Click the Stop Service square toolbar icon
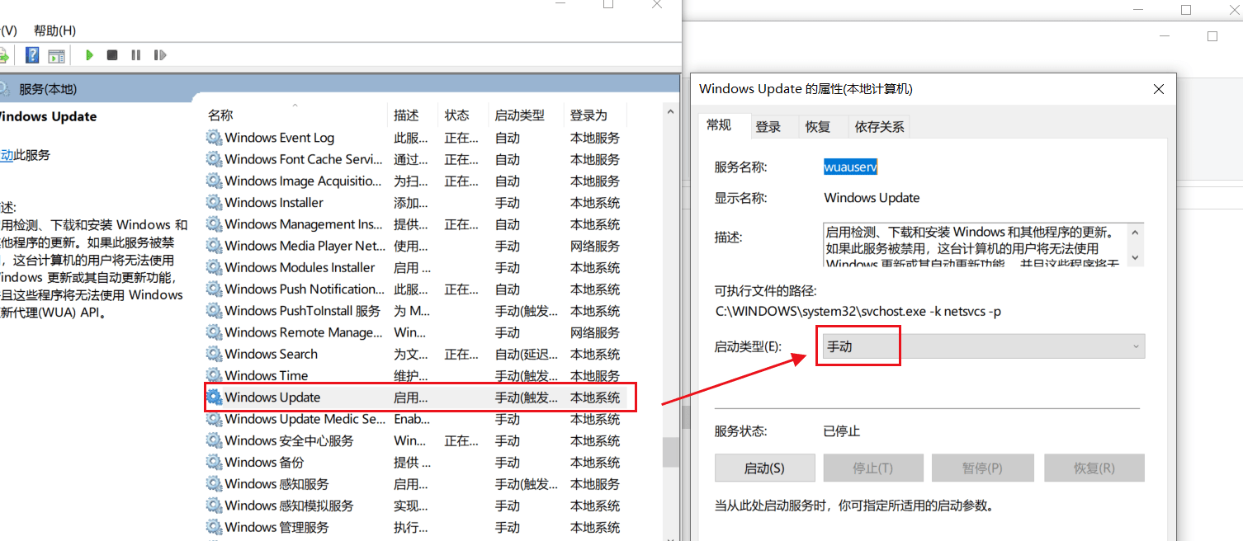Image resolution: width=1243 pixels, height=541 pixels. click(x=112, y=55)
